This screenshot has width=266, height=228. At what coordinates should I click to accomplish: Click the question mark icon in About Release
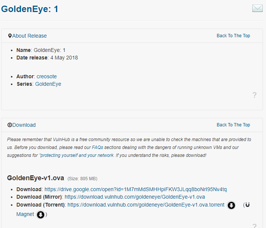click(x=254, y=95)
